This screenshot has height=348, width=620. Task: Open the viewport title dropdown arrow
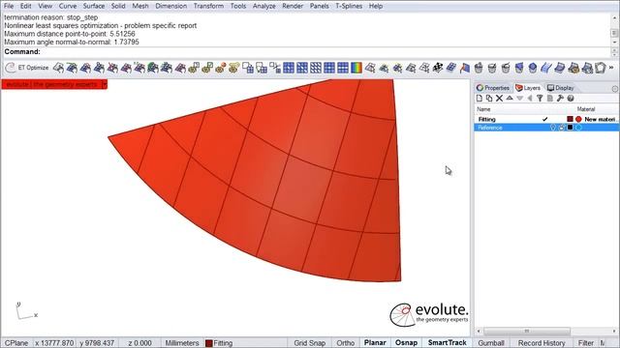pos(105,84)
